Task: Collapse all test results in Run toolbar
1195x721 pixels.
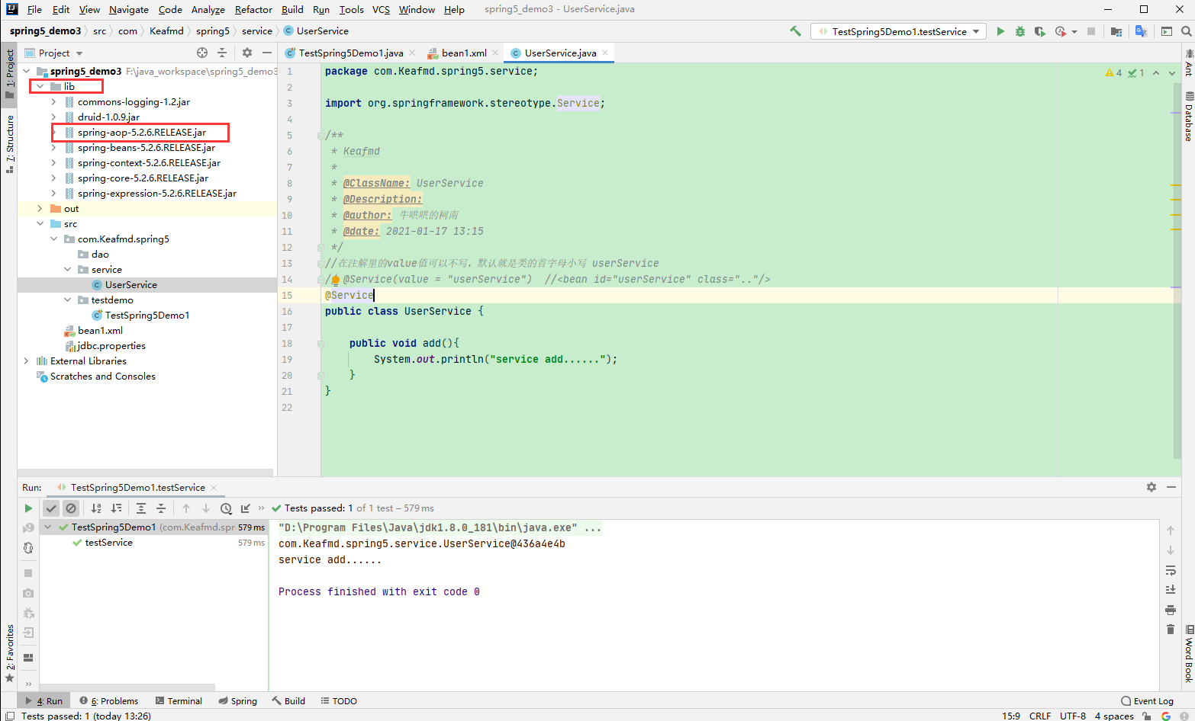Action: (161, 508)
